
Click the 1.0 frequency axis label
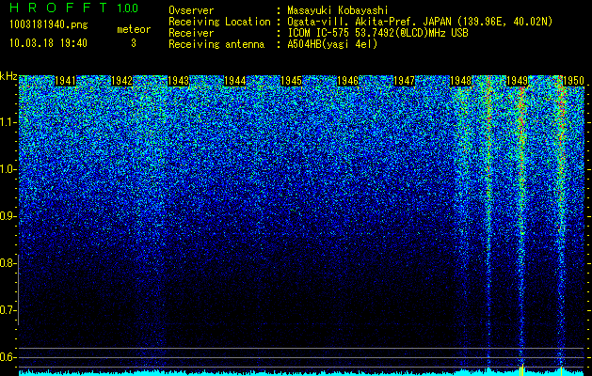8,169
